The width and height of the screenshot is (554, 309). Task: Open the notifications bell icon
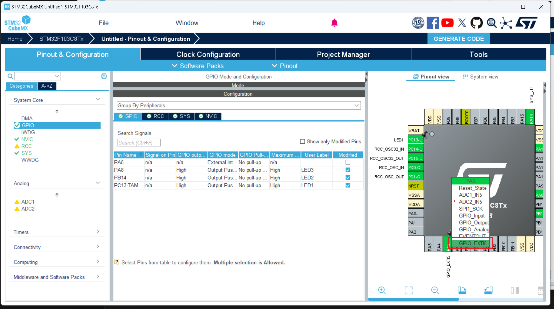point(334,23)
